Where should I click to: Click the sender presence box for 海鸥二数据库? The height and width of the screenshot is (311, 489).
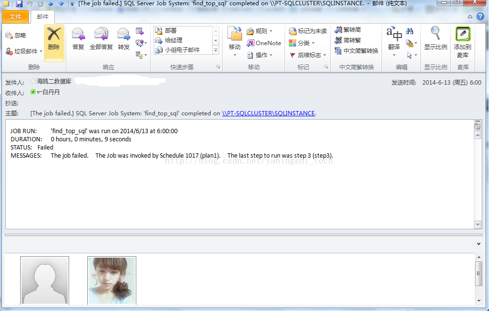[x=33, y=82]
